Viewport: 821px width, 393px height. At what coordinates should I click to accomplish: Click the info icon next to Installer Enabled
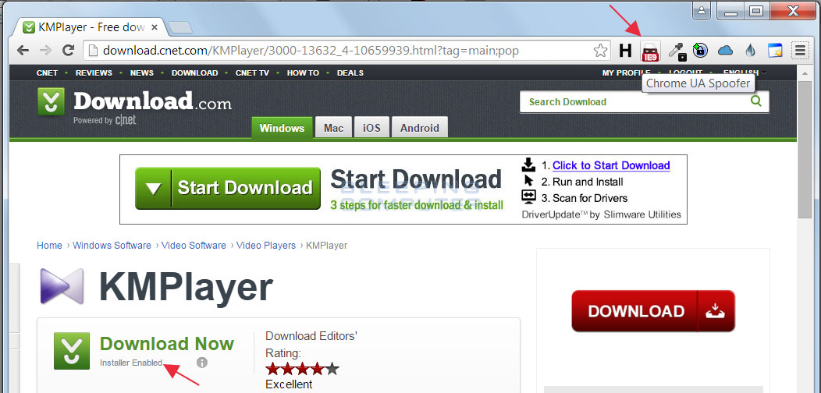202,362
